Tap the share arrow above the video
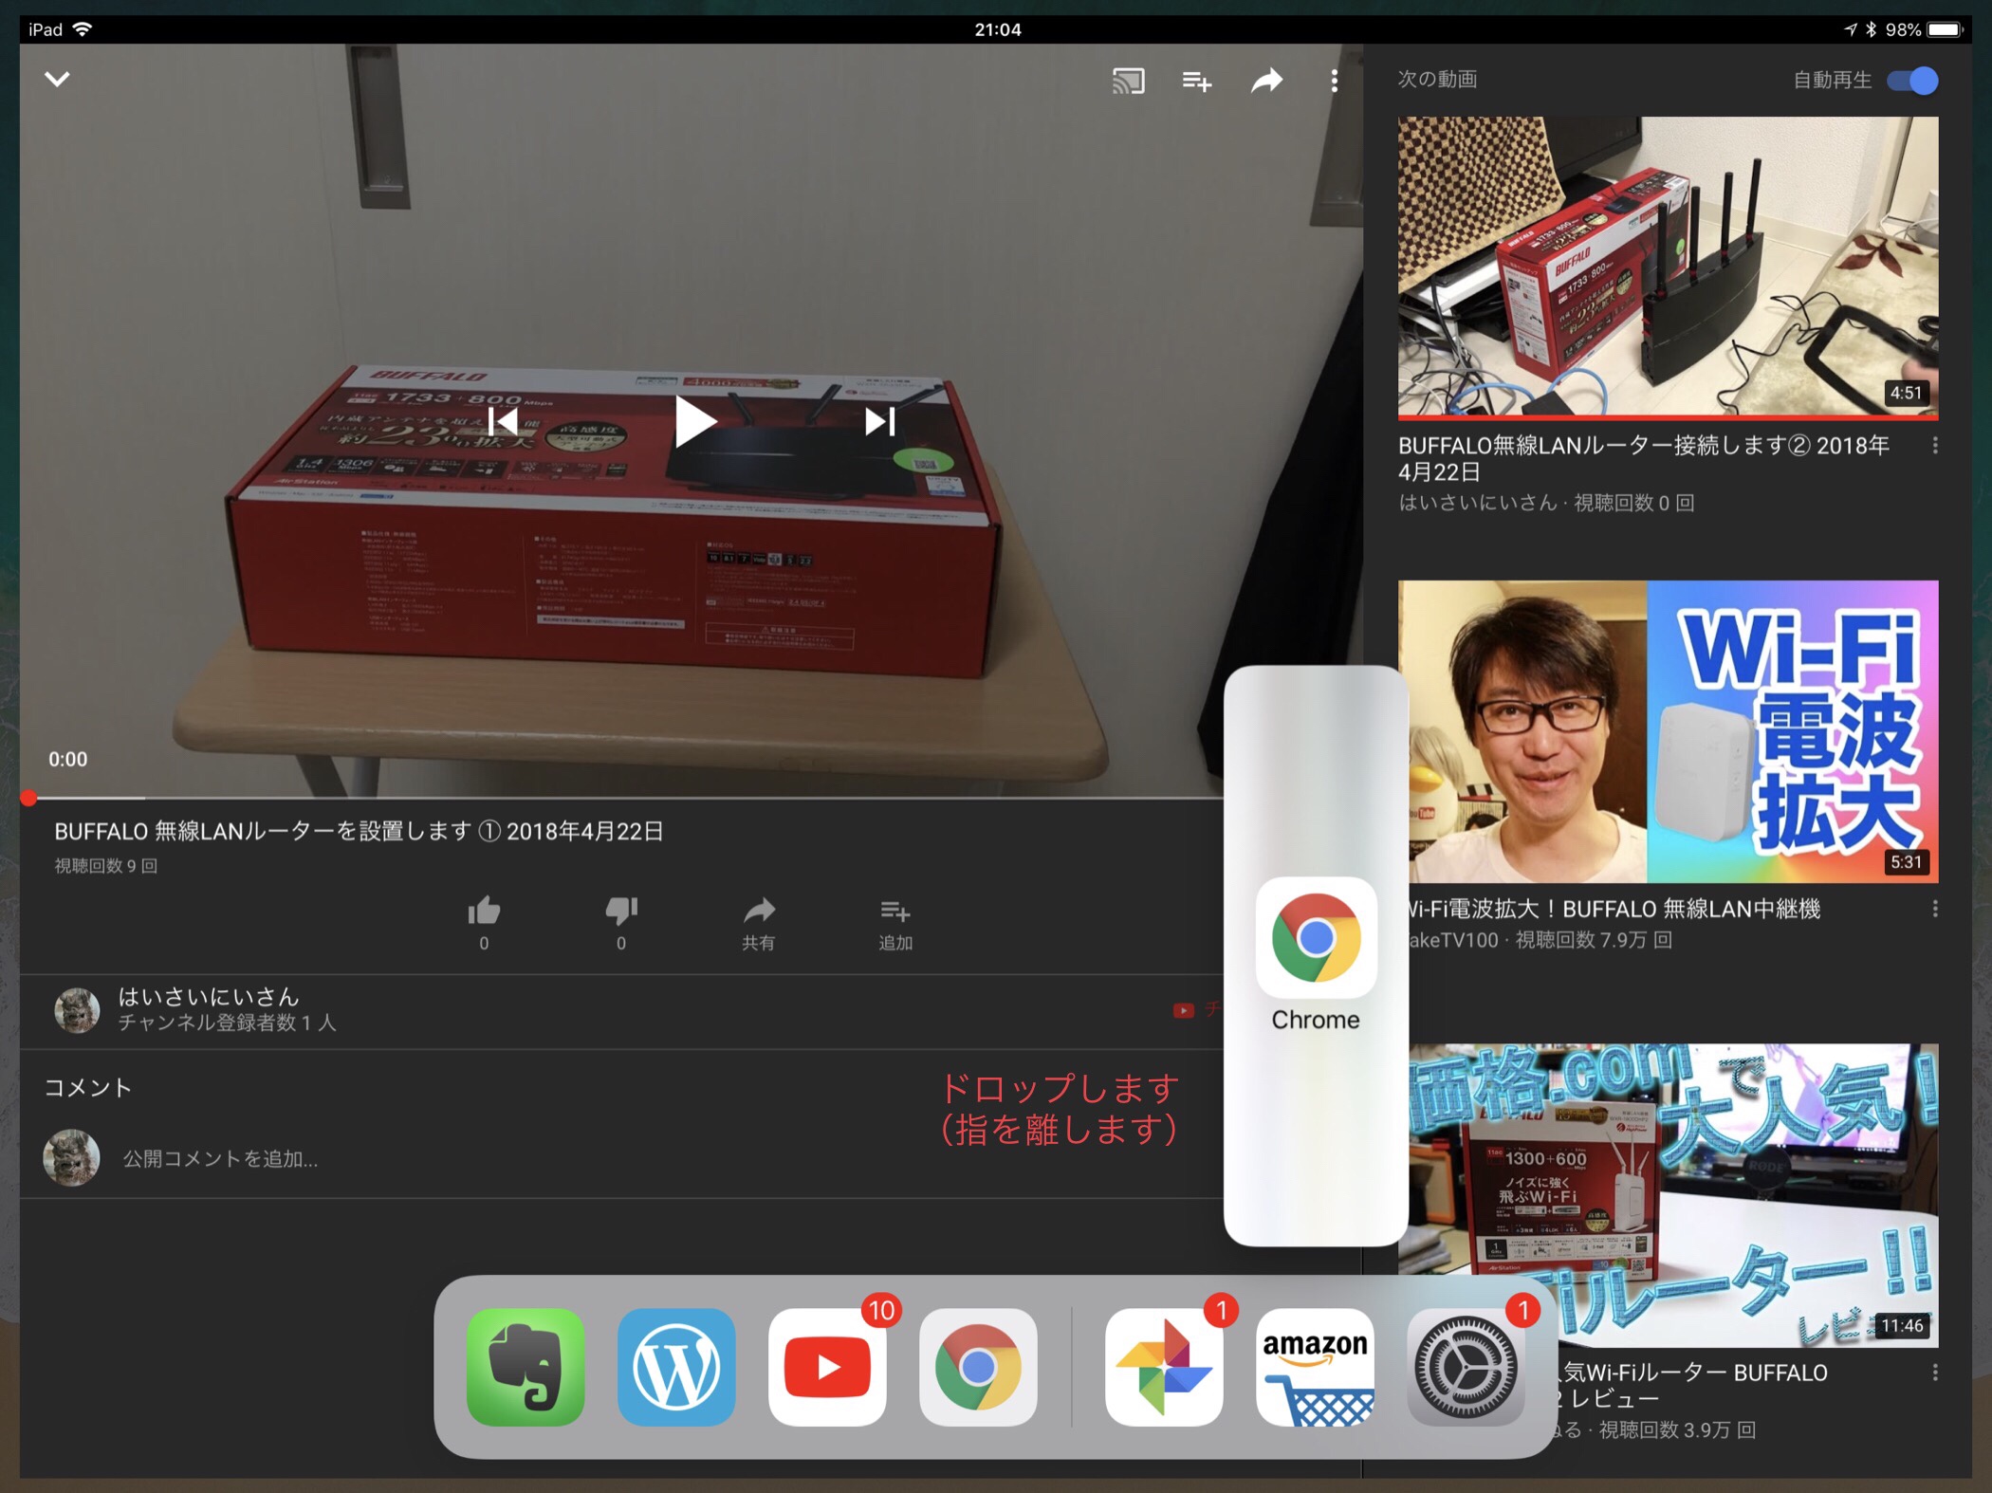 (x=1266, y=81)
